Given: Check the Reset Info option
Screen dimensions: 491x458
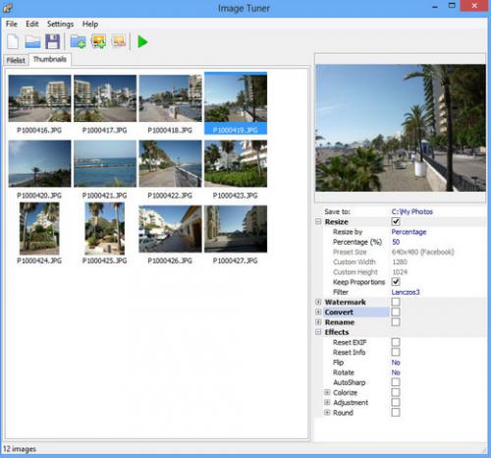Looking at the screenshot, I should 396,352.
